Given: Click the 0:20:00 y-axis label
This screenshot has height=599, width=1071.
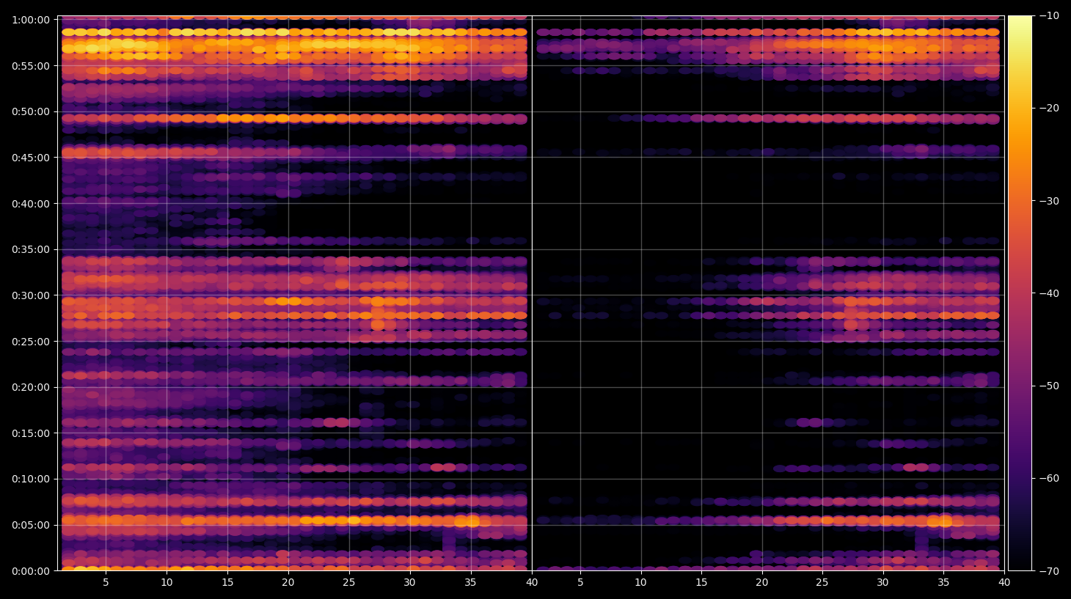Looking at the screenshot, I should [x=31, y=387].
